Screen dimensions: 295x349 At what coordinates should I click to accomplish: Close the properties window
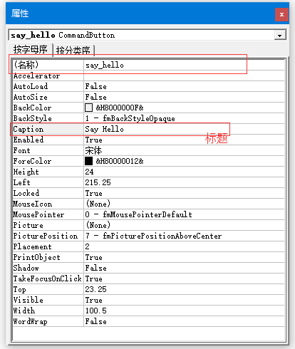pyautogui.click(x=281, y=14)
